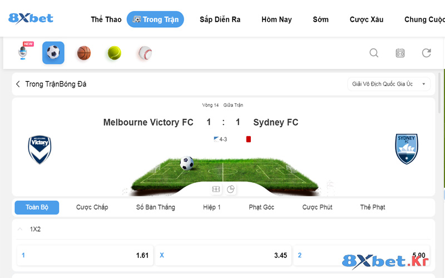Select the baseball sport icon
This screenshot has width=445, height=278.
click(145, 53)
